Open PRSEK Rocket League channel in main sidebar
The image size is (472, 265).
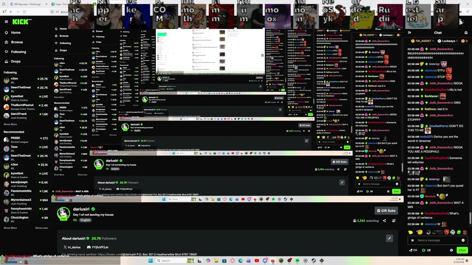(x=25, y=139)
